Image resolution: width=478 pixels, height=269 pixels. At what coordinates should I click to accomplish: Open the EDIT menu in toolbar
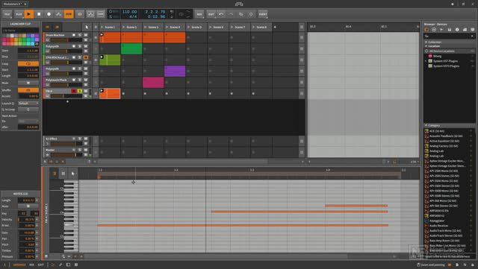[x=211, y=14]
